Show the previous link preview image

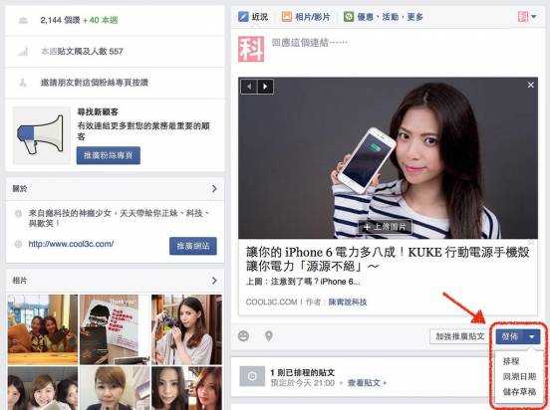click(x=249, y=87)
